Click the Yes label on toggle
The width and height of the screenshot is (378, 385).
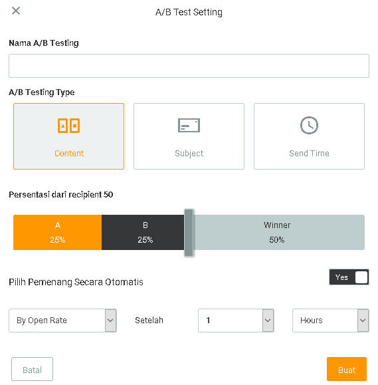click(341, 277)
